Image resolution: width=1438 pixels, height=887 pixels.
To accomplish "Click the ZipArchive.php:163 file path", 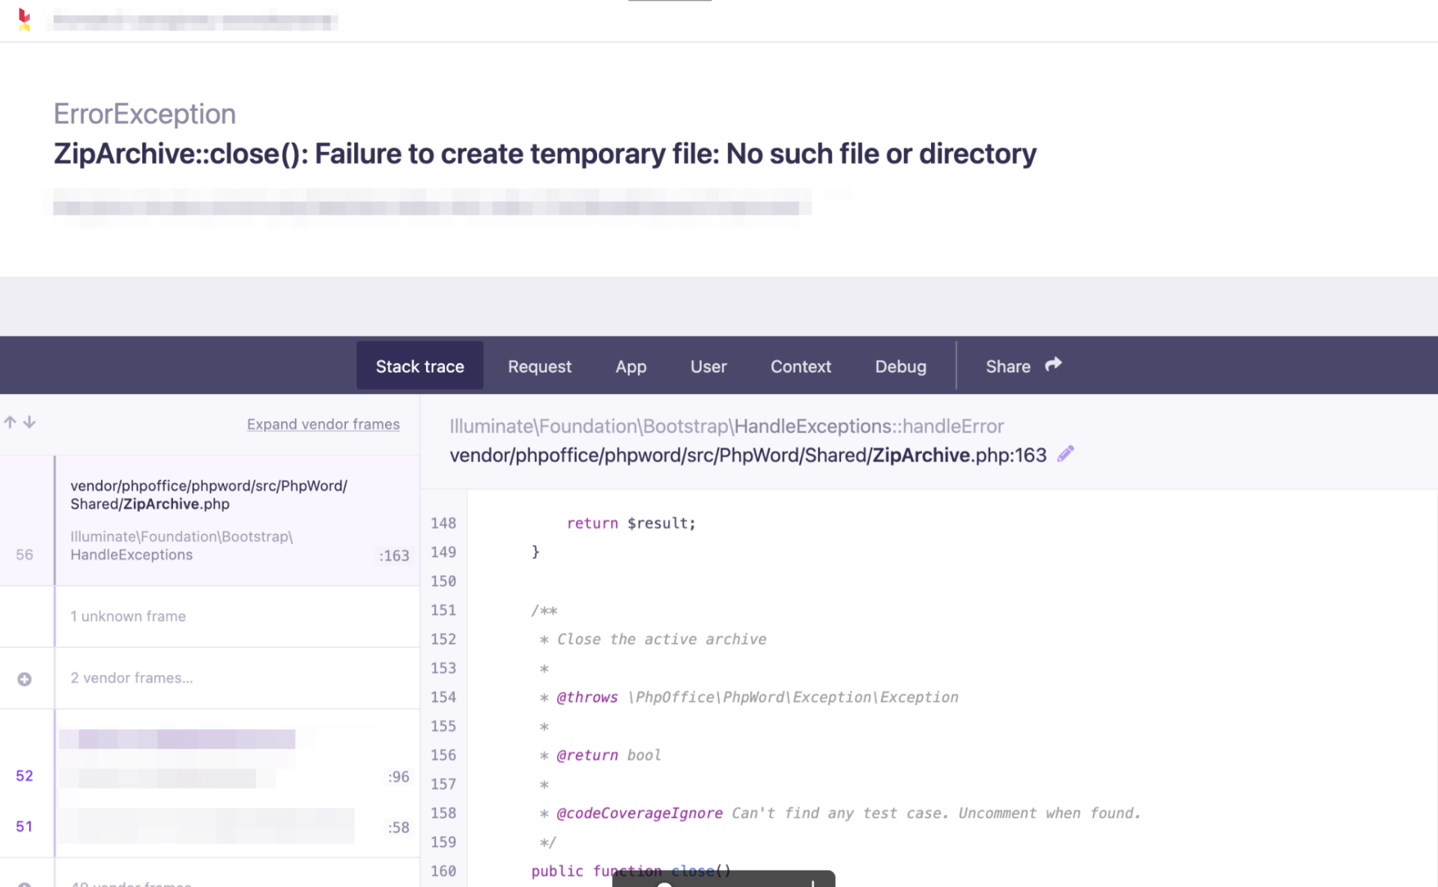I will pyautogui.click(x=747, y=455).
